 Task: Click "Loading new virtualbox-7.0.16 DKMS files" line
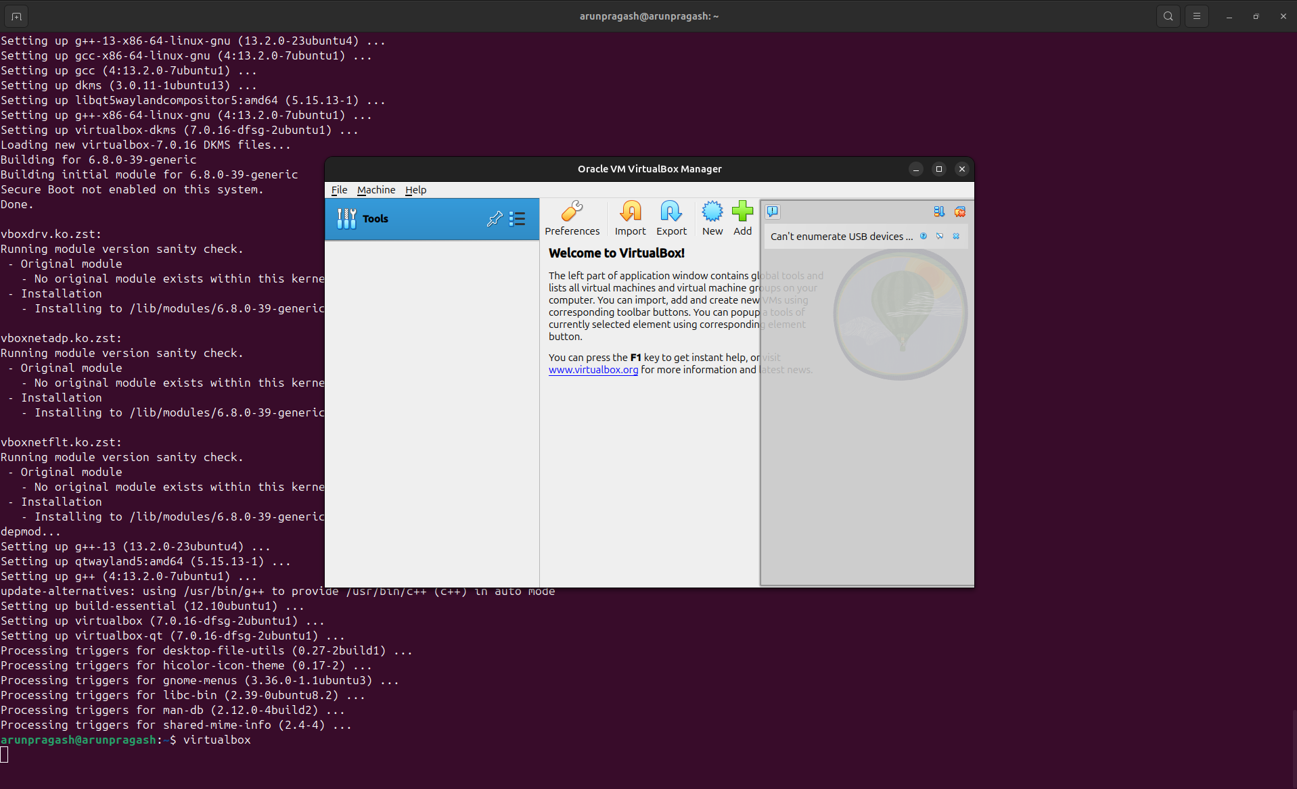[x=145, y=145]
